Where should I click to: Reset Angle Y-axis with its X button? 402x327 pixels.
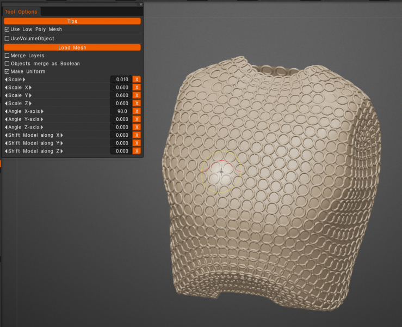point(137,119)
